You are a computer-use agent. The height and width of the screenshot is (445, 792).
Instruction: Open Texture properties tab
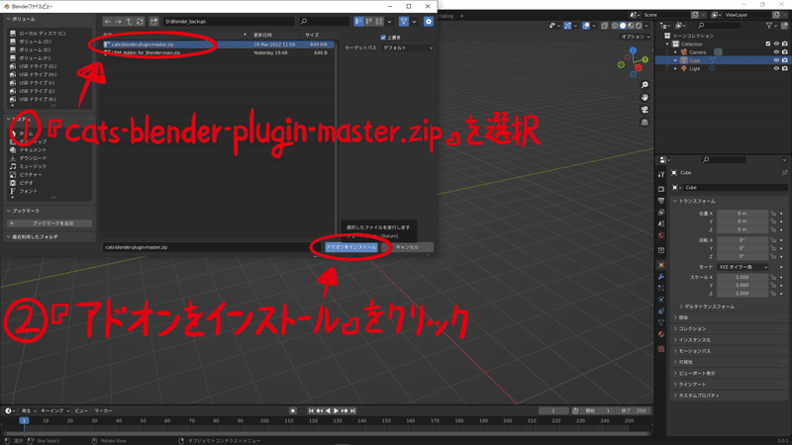[661, 349]
